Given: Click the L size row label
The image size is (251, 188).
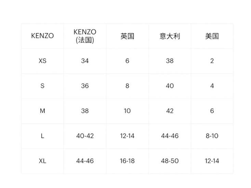Looking at the screenshot, I should [x=42, y=136].
